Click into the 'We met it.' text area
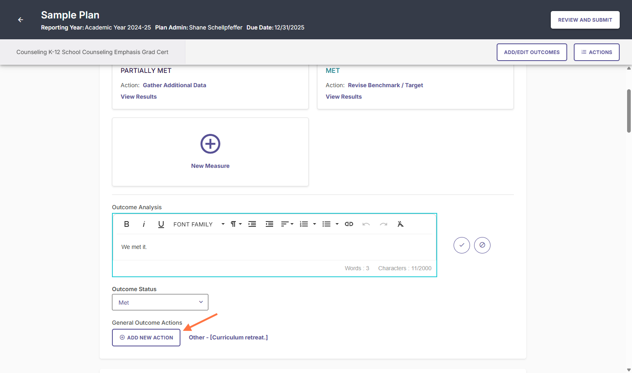632x373 pixels. [x=274, y=247]
